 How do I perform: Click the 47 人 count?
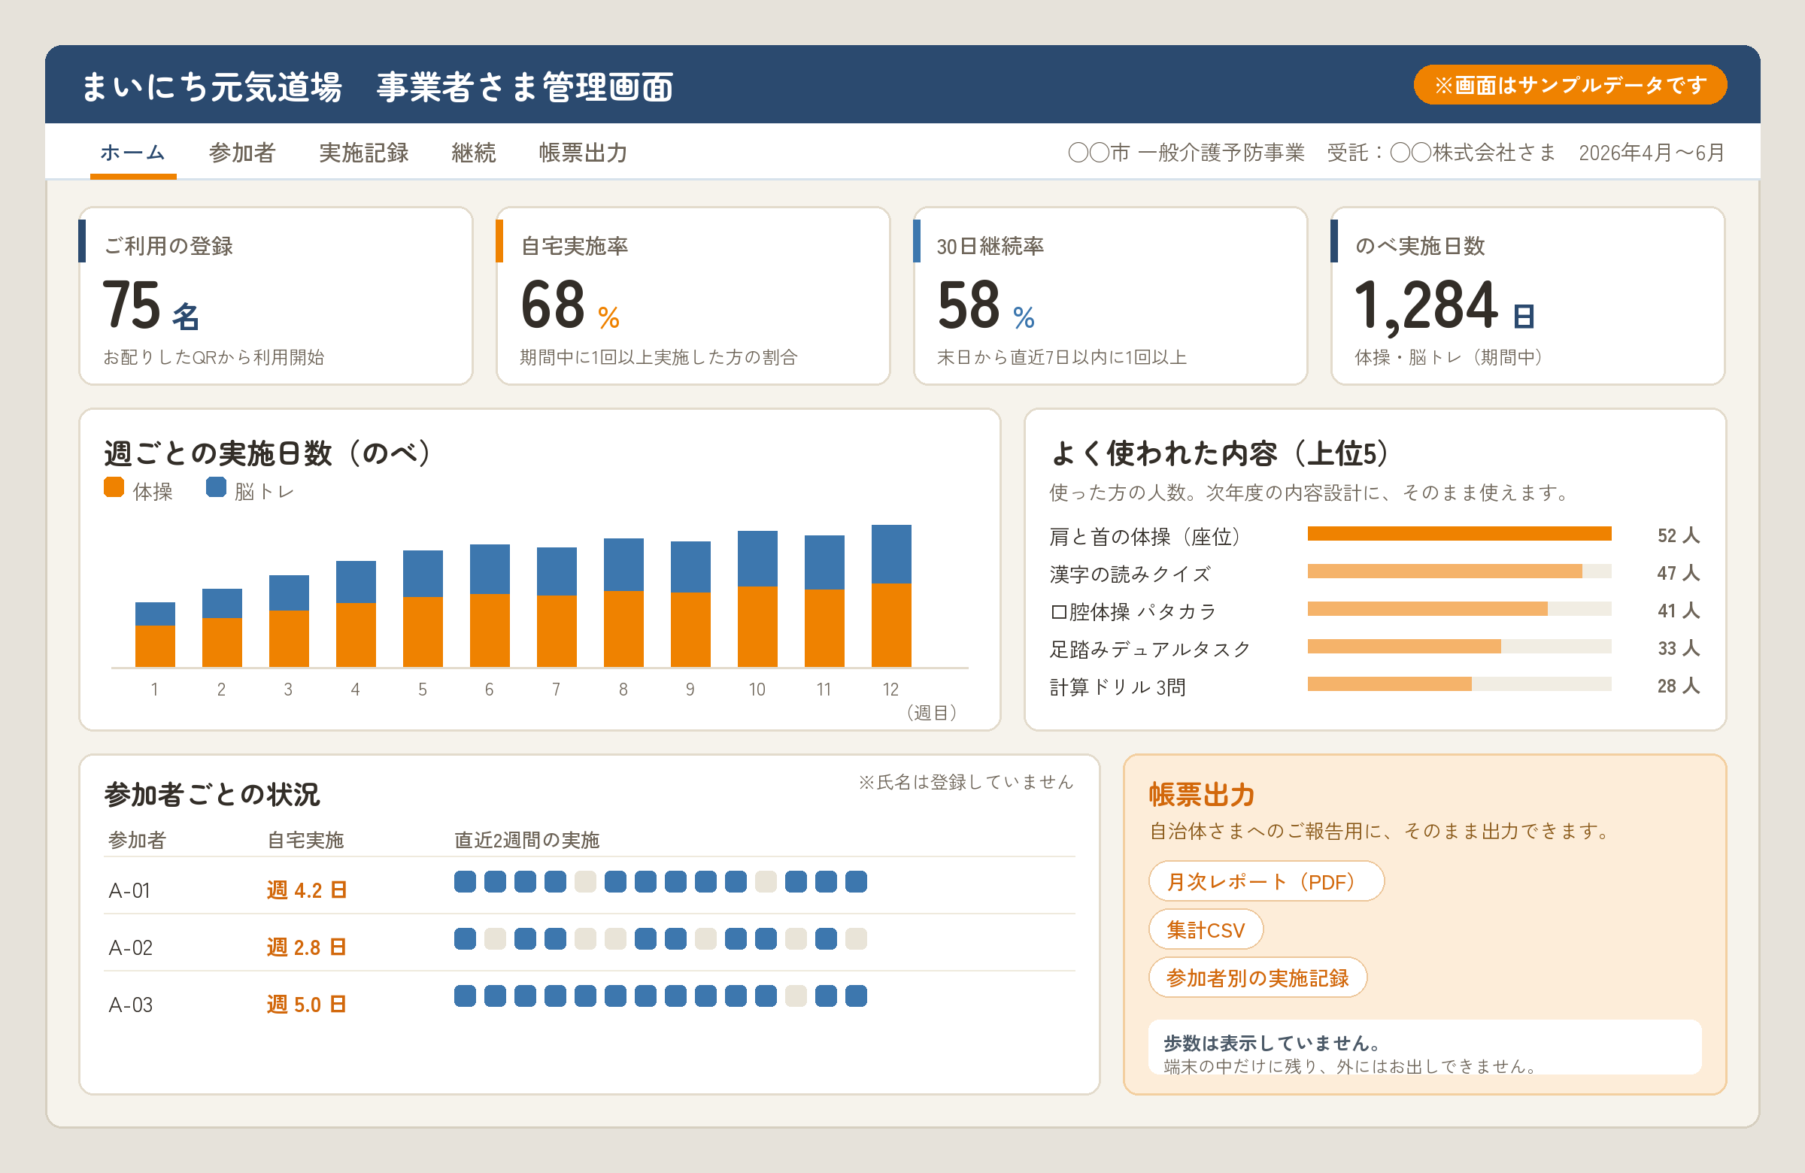click(1679, 572)
